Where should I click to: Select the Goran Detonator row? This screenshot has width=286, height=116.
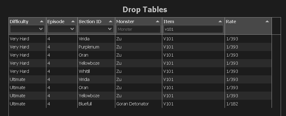140,104
